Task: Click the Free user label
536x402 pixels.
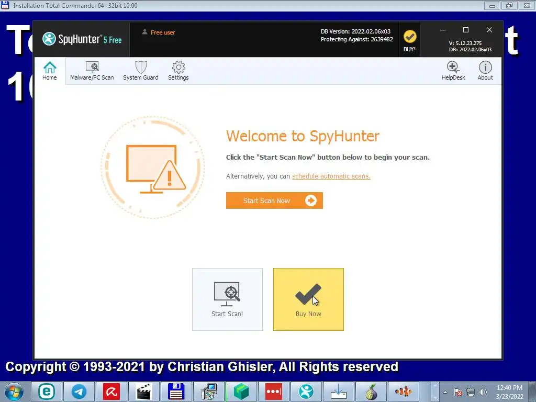Action: click(x=163, y=32)
